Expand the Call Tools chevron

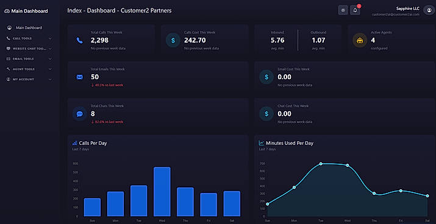[50, 38]
